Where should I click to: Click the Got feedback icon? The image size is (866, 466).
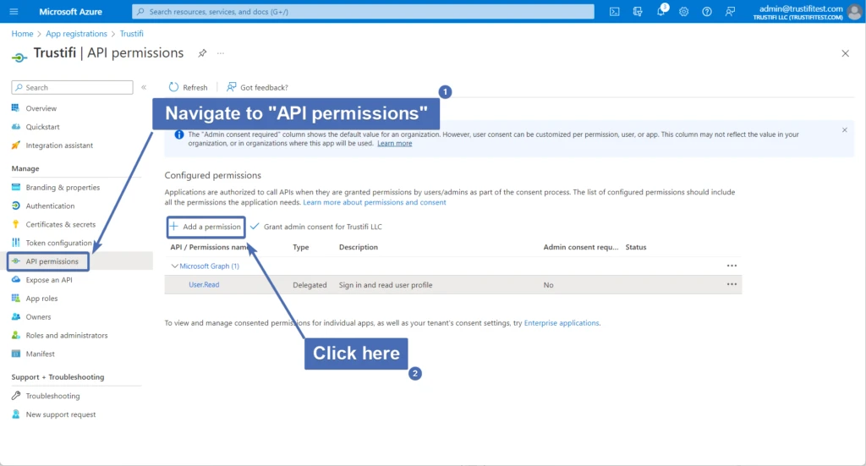[x=232, y=87]
